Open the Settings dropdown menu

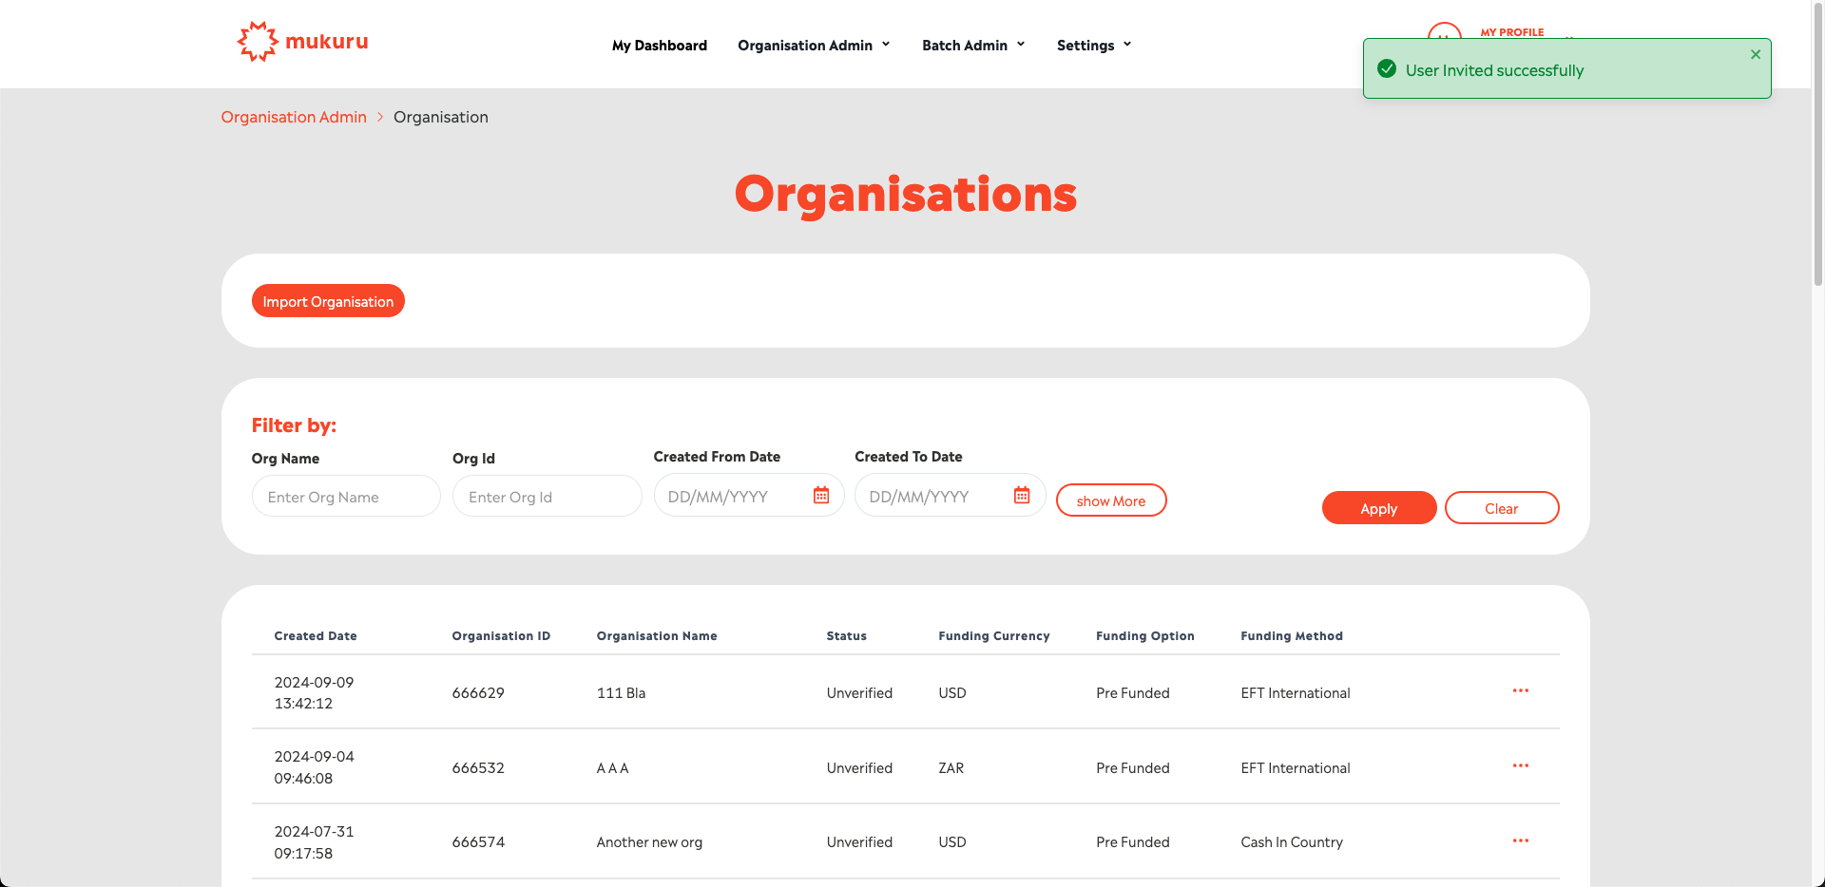[1094, 46]
